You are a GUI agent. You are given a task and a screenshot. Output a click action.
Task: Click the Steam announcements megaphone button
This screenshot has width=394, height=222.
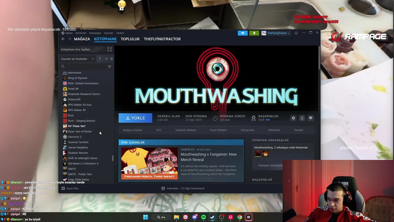(x=243, y=33)
